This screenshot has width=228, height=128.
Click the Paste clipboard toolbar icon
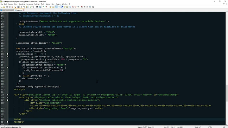[x=27, y=7]
